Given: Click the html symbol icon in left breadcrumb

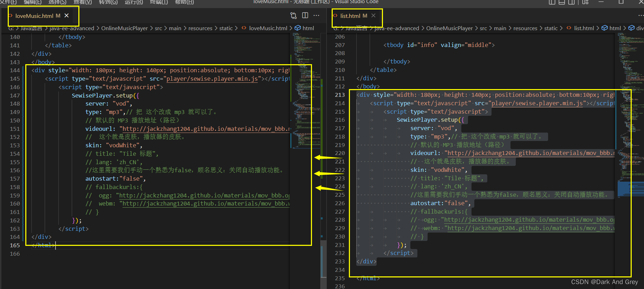Looking at the screenshot, I should point(298,28).
